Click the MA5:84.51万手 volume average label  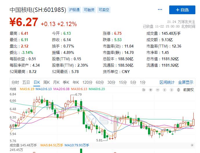52,145
